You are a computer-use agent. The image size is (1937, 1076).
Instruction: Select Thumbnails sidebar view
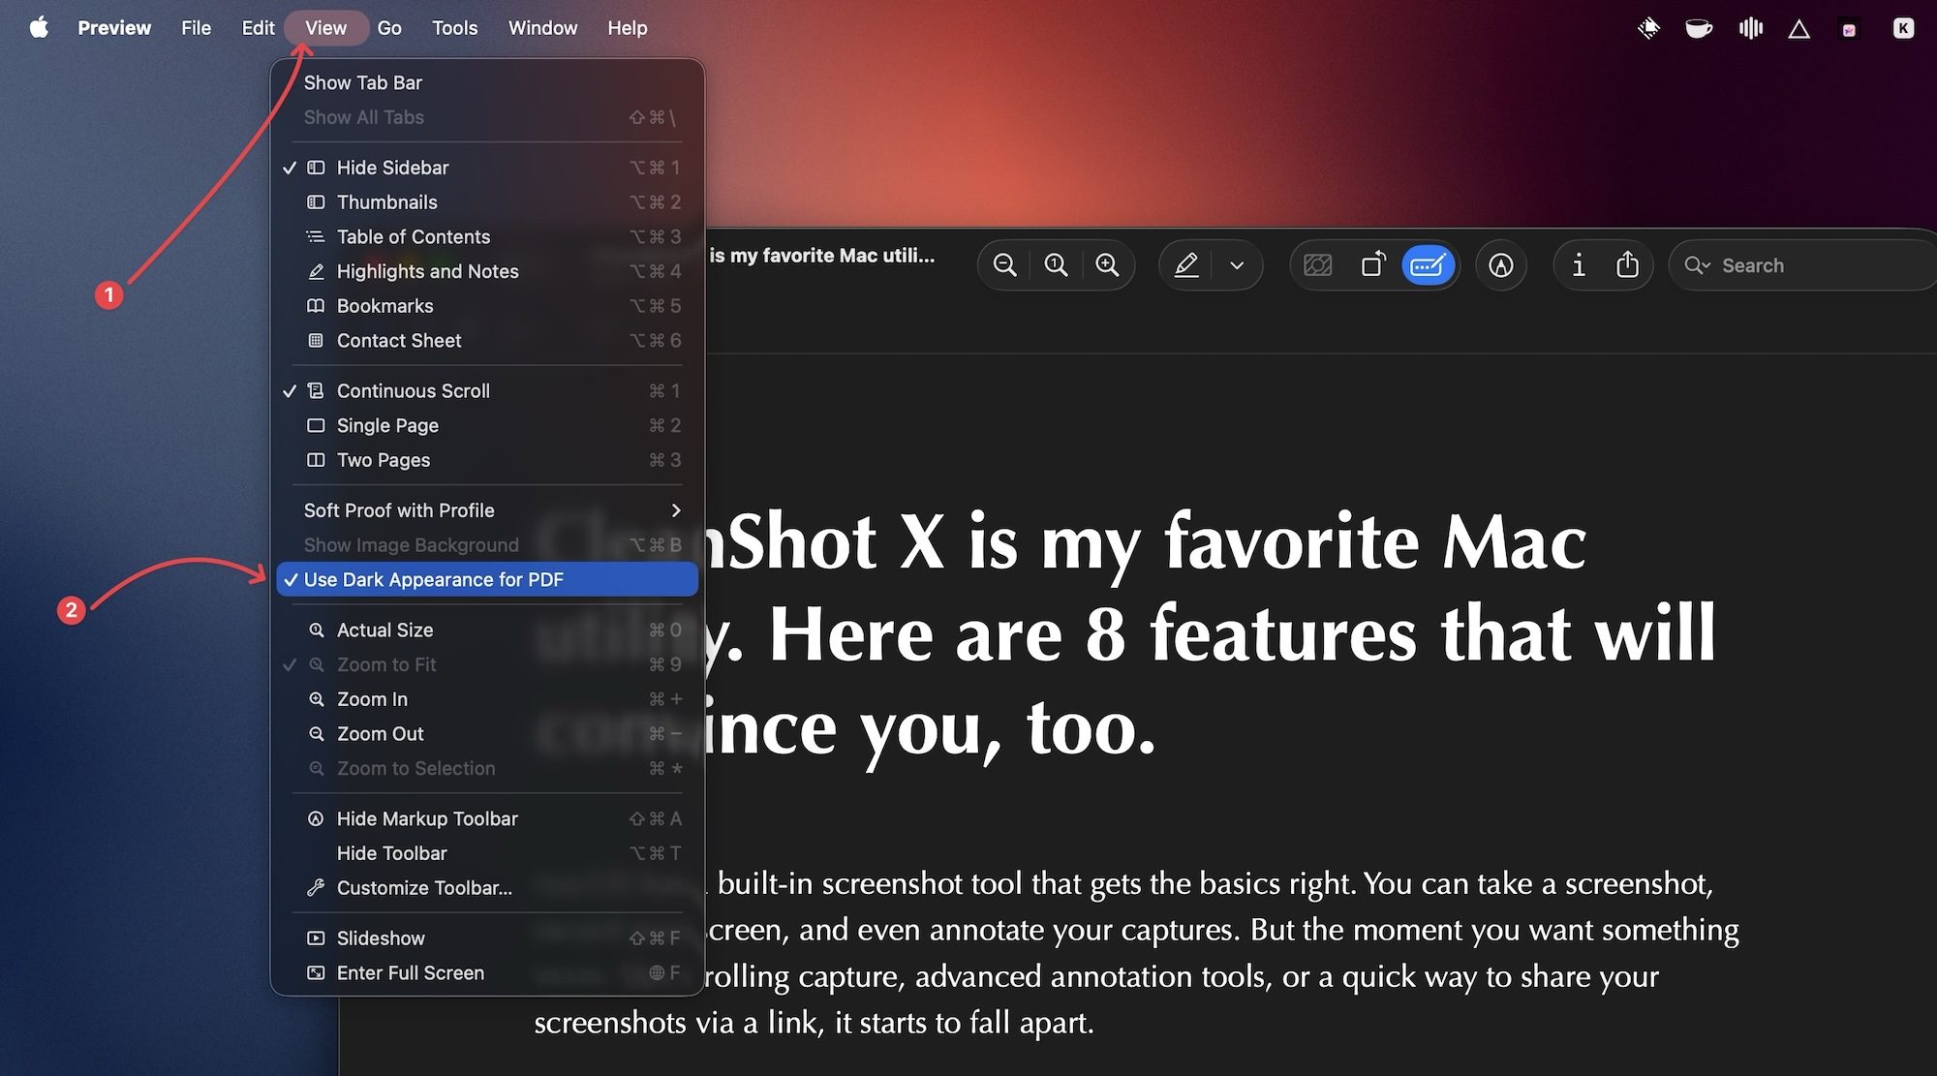click(487, 202)
